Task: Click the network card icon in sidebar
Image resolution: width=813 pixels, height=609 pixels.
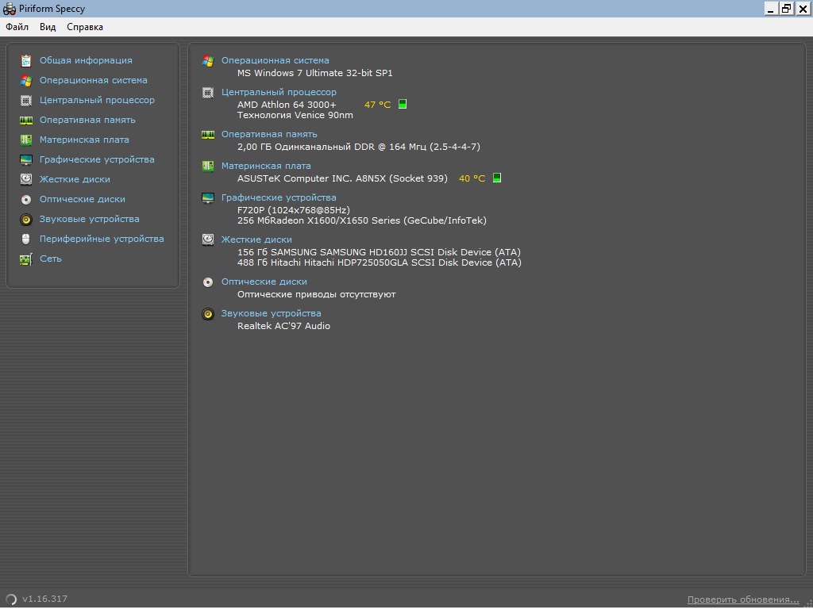Action: click(x=26, y=259)
